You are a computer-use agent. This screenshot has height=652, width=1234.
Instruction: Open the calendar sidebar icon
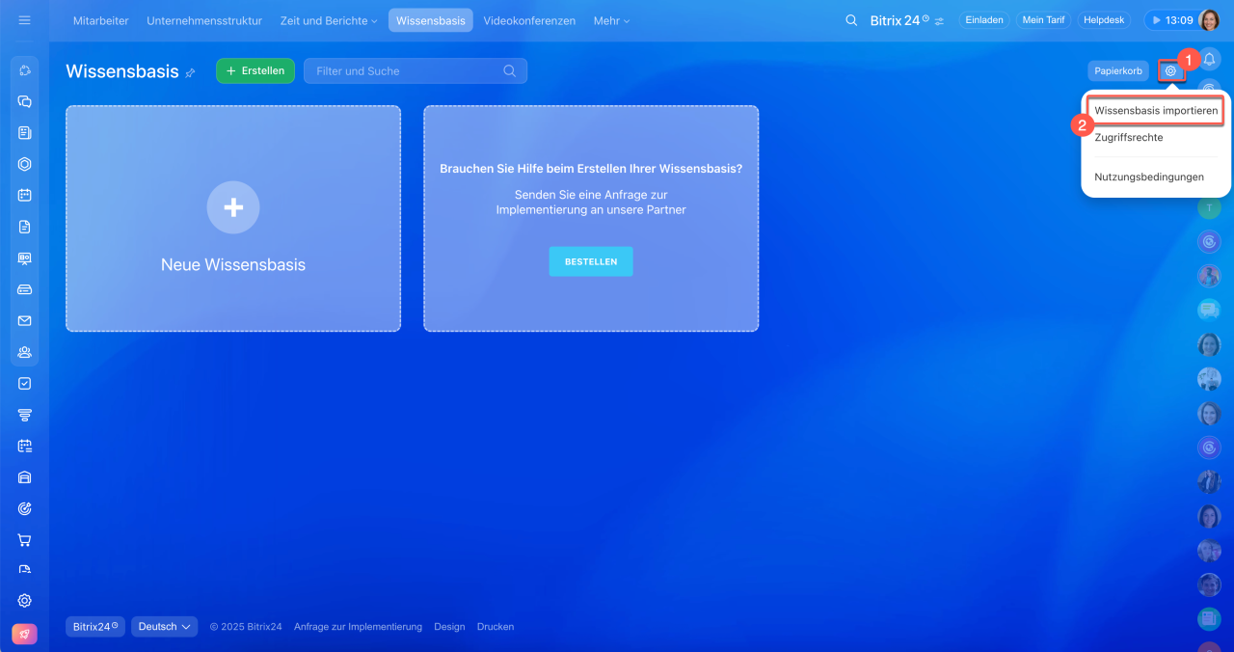[25, 195]
